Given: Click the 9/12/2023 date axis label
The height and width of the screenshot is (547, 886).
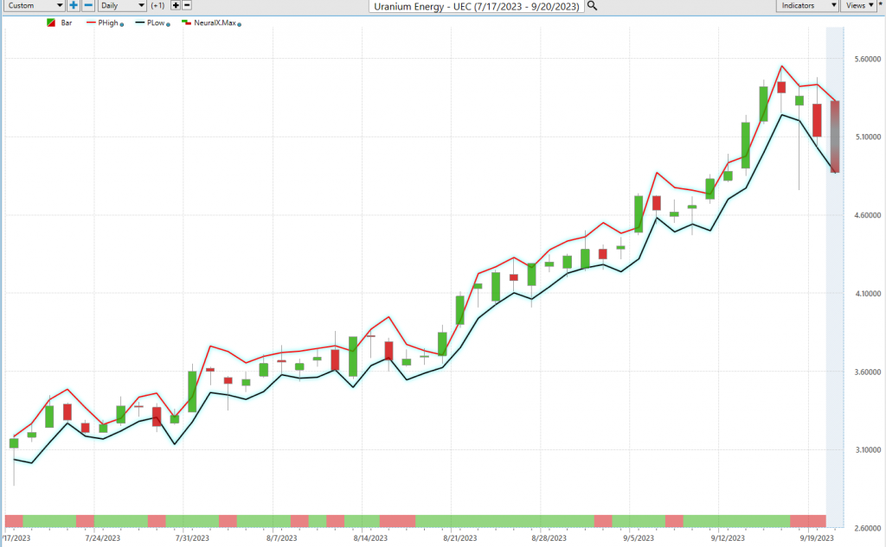Looking at the screenshot, I should [x=728, y=538].
